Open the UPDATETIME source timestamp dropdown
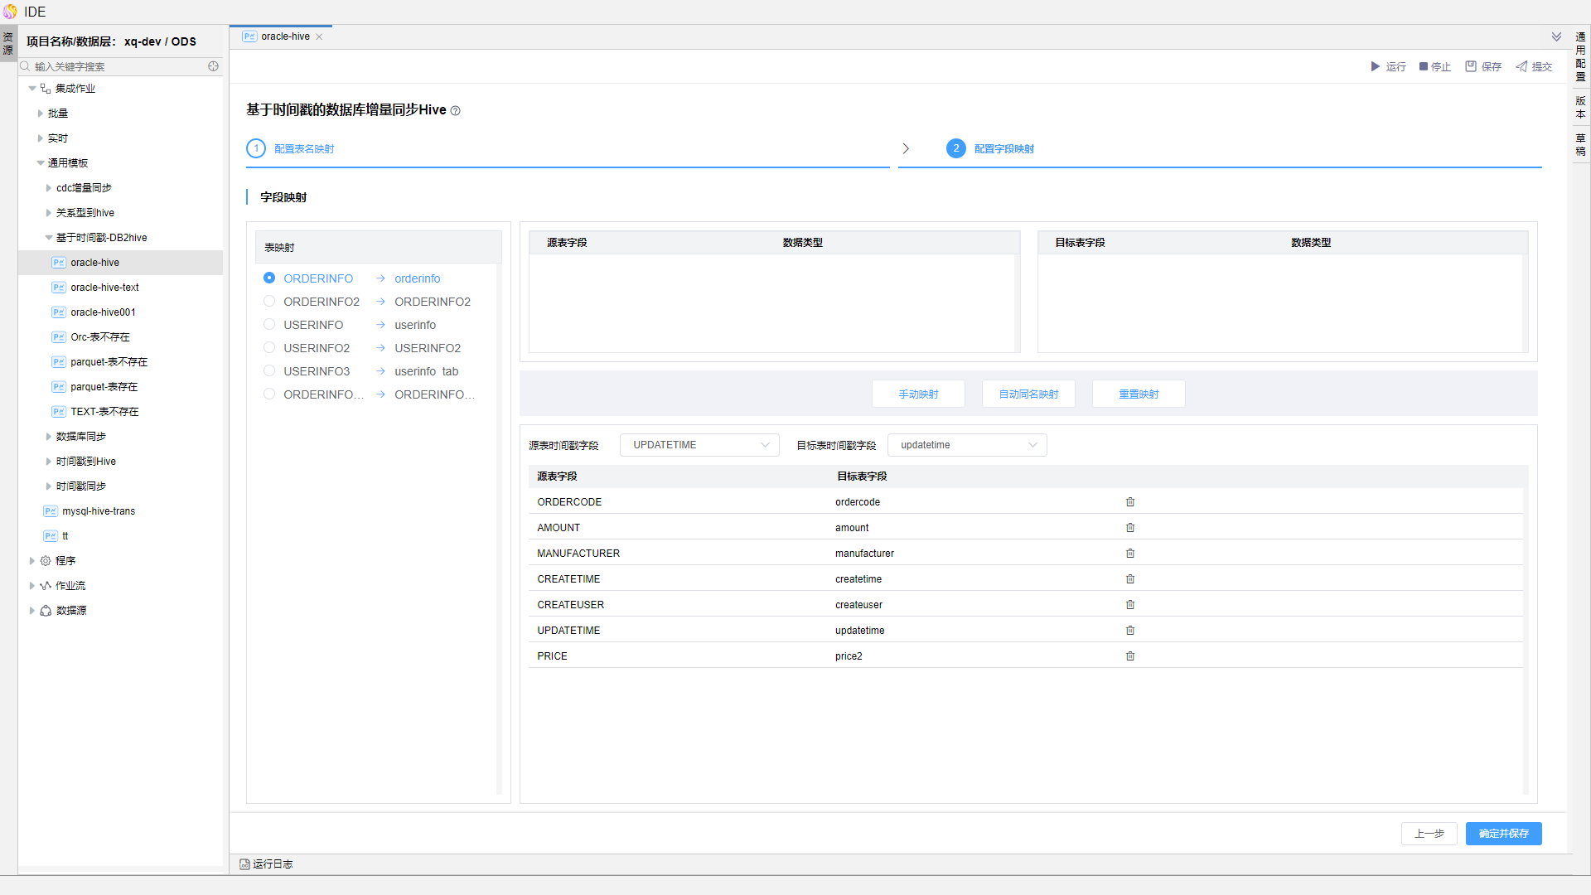Image resolution: width=1591 pixels, height=895 pixels. [x=699, y=445]
